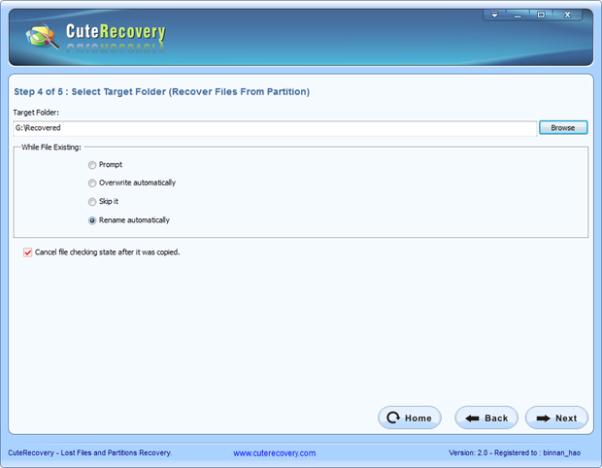Image resolution: width=602 pixels, height=468 pixels.
Task: Click the Target Folder path field
Action: (275, 128)
